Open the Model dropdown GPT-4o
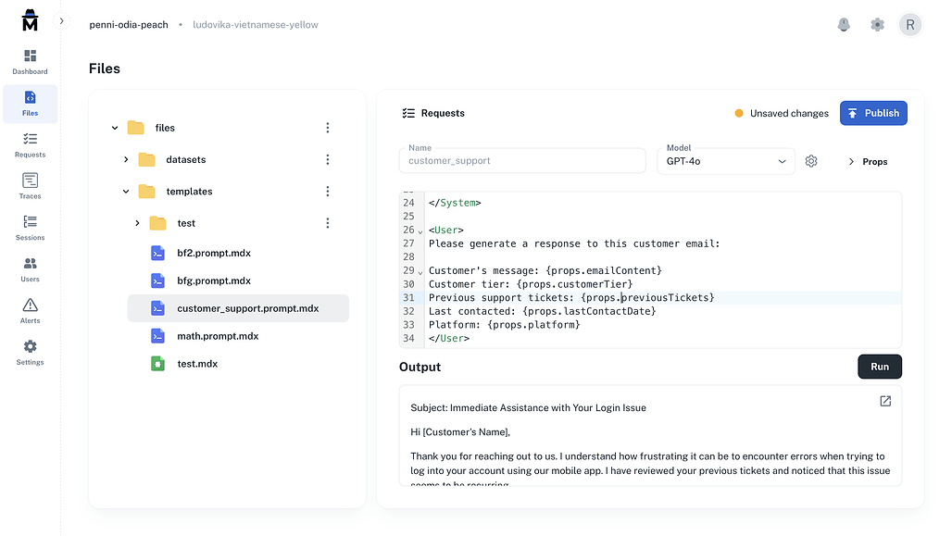 (725, 161)
